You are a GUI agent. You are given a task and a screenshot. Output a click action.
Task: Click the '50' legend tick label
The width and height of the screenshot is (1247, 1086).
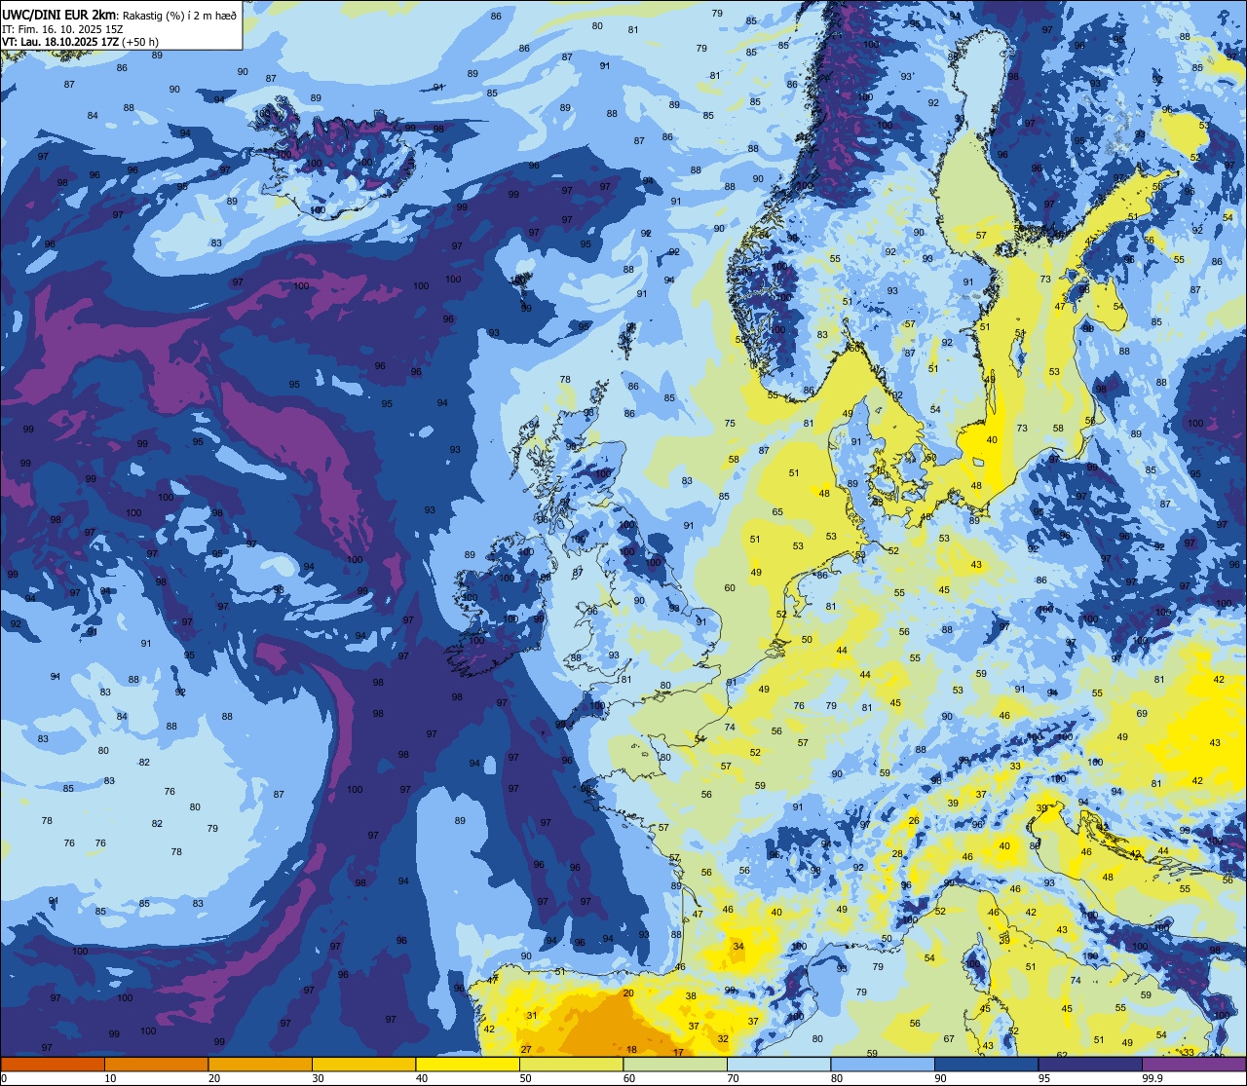[x=525, y=1078]
